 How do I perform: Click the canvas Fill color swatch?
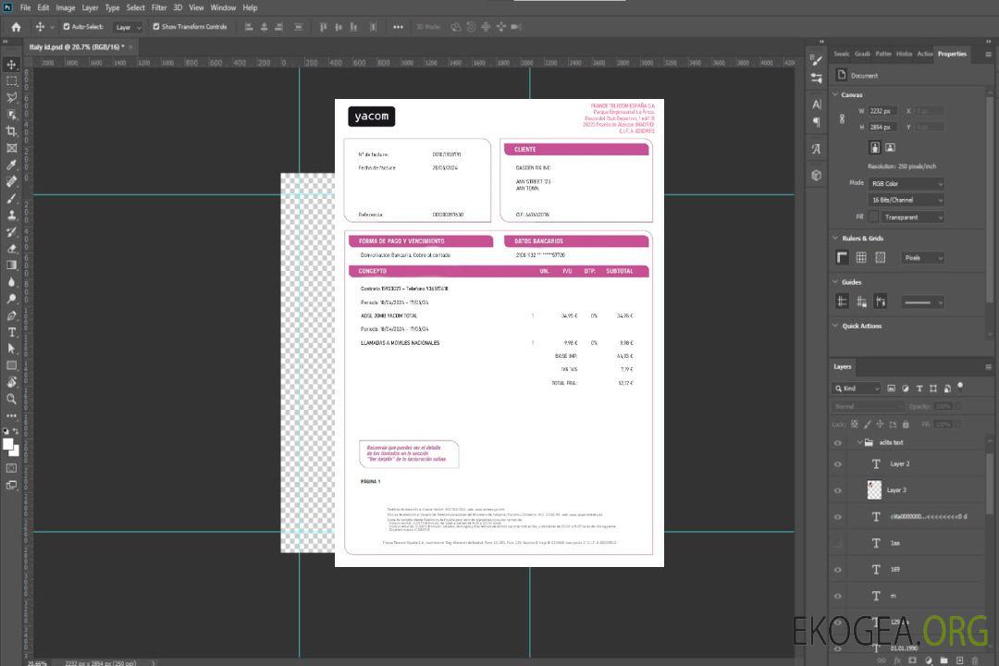[873, 217]
